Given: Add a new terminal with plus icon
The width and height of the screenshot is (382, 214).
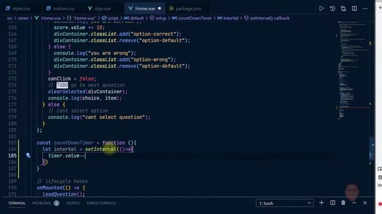Looking at the screenshot, I should [321, 203].
